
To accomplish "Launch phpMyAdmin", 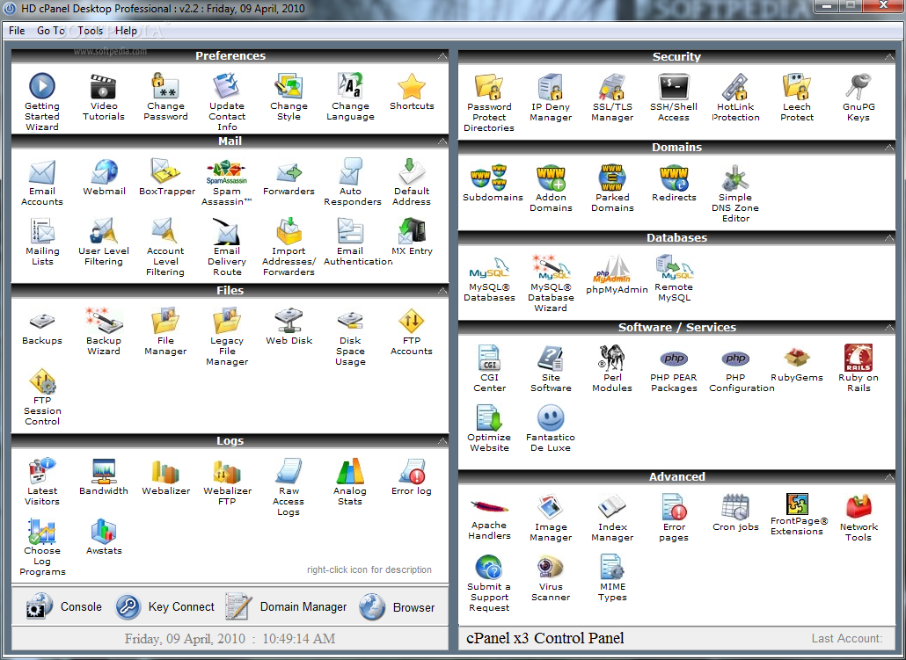I will pos(612,269).
